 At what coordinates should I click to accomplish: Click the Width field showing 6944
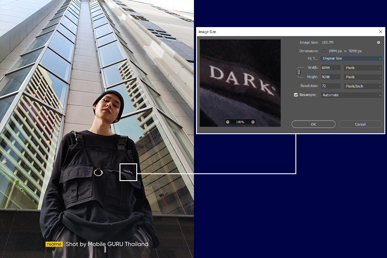coord(330,68)
